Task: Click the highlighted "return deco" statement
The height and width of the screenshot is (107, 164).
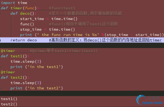Action: [x=24, y=40]
